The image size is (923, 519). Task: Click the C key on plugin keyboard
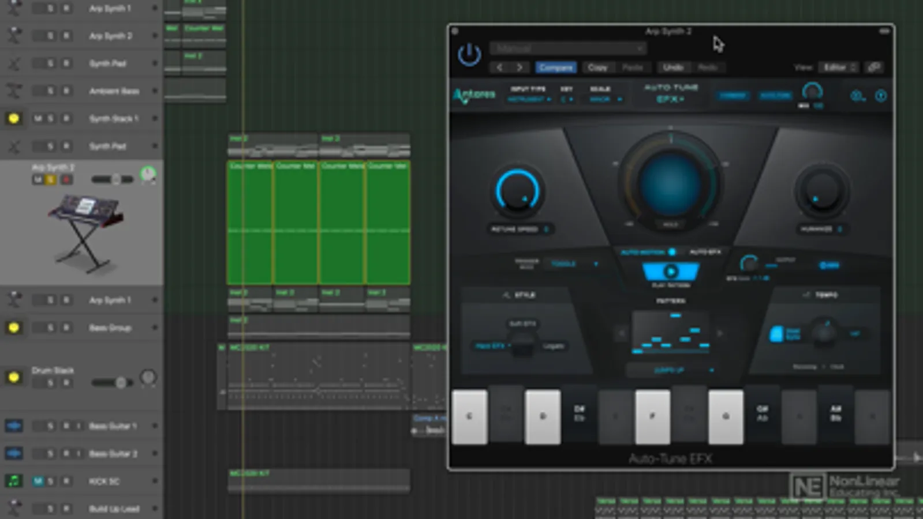point(469,416)
